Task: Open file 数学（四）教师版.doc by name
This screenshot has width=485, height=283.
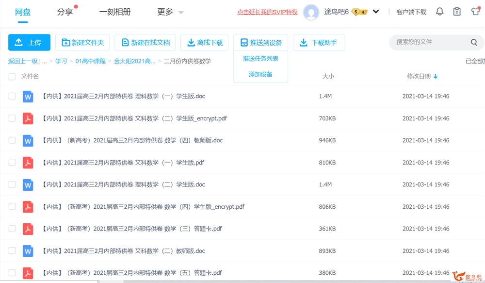Action: point(132,141)
